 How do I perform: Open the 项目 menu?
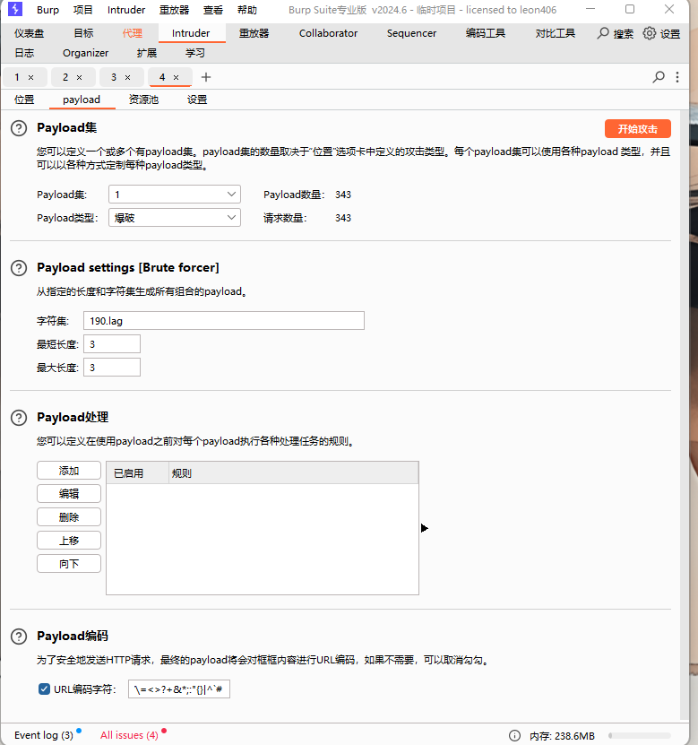coord(83,10)
